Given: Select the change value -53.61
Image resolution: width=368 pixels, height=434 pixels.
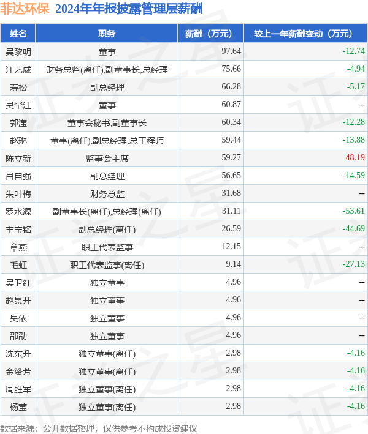Looking at the screenshot, I should (x=353, y=211).
